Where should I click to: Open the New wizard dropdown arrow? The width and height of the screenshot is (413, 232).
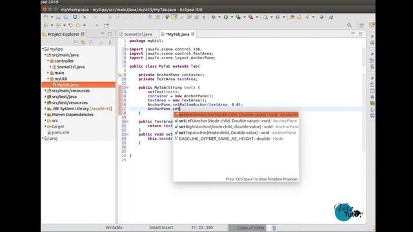point(52,17)
